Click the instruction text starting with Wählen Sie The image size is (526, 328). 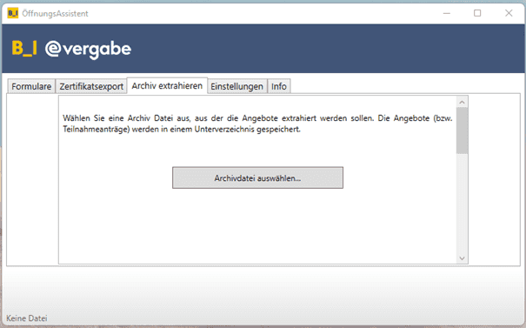[257, 124]
